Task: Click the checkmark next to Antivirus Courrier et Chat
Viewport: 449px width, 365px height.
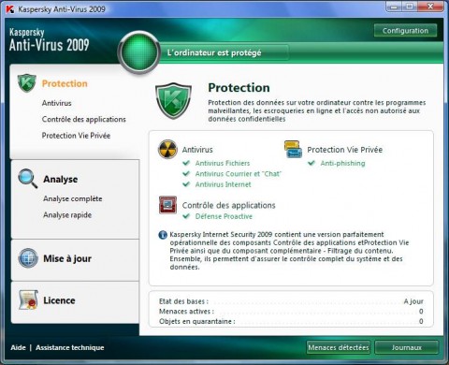Action: (x=186, y=173)
